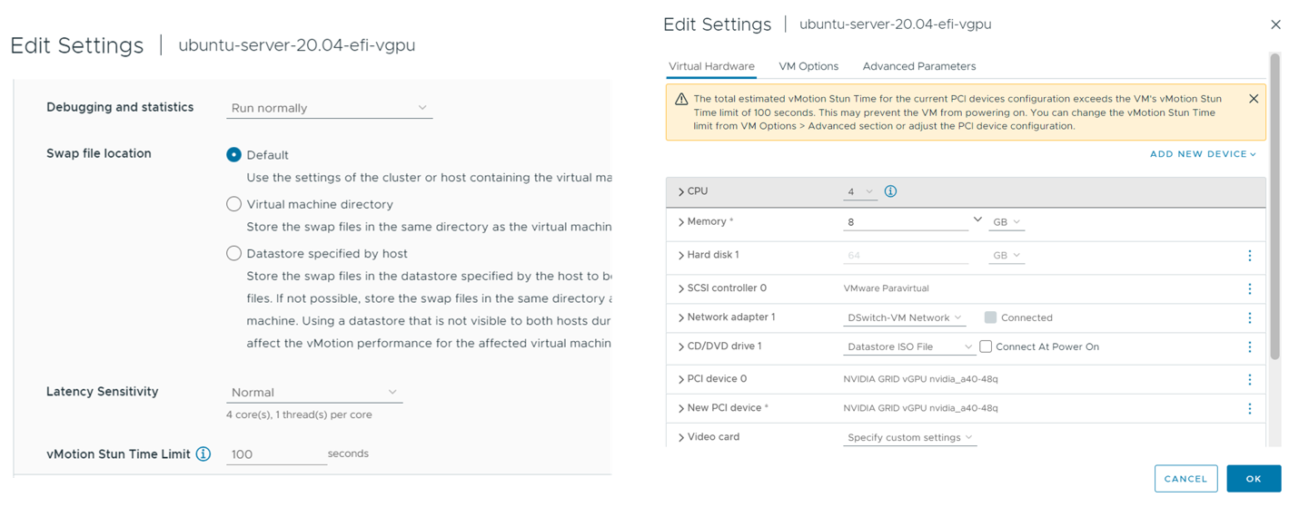Open SCSI controller 0 options menu

(1249, 288)
